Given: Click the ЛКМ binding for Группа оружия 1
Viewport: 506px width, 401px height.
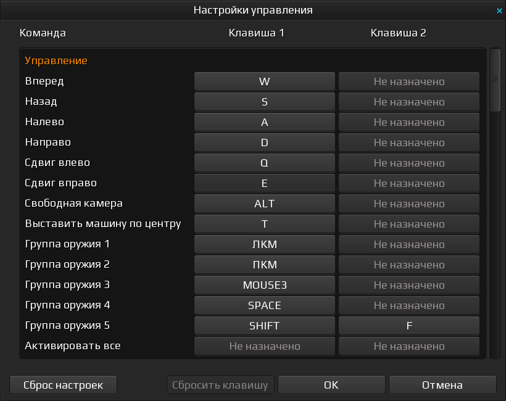Looking at the screenshot, I should 264,244.
